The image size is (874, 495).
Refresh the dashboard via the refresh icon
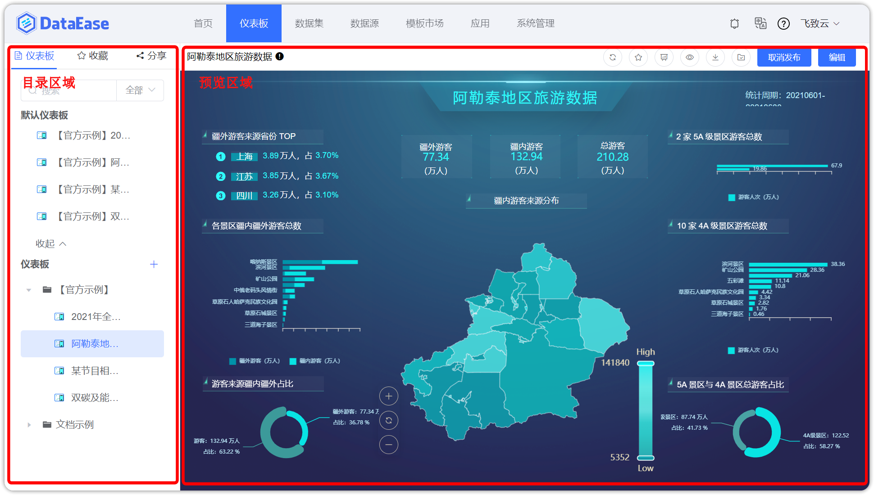(613, 57)
